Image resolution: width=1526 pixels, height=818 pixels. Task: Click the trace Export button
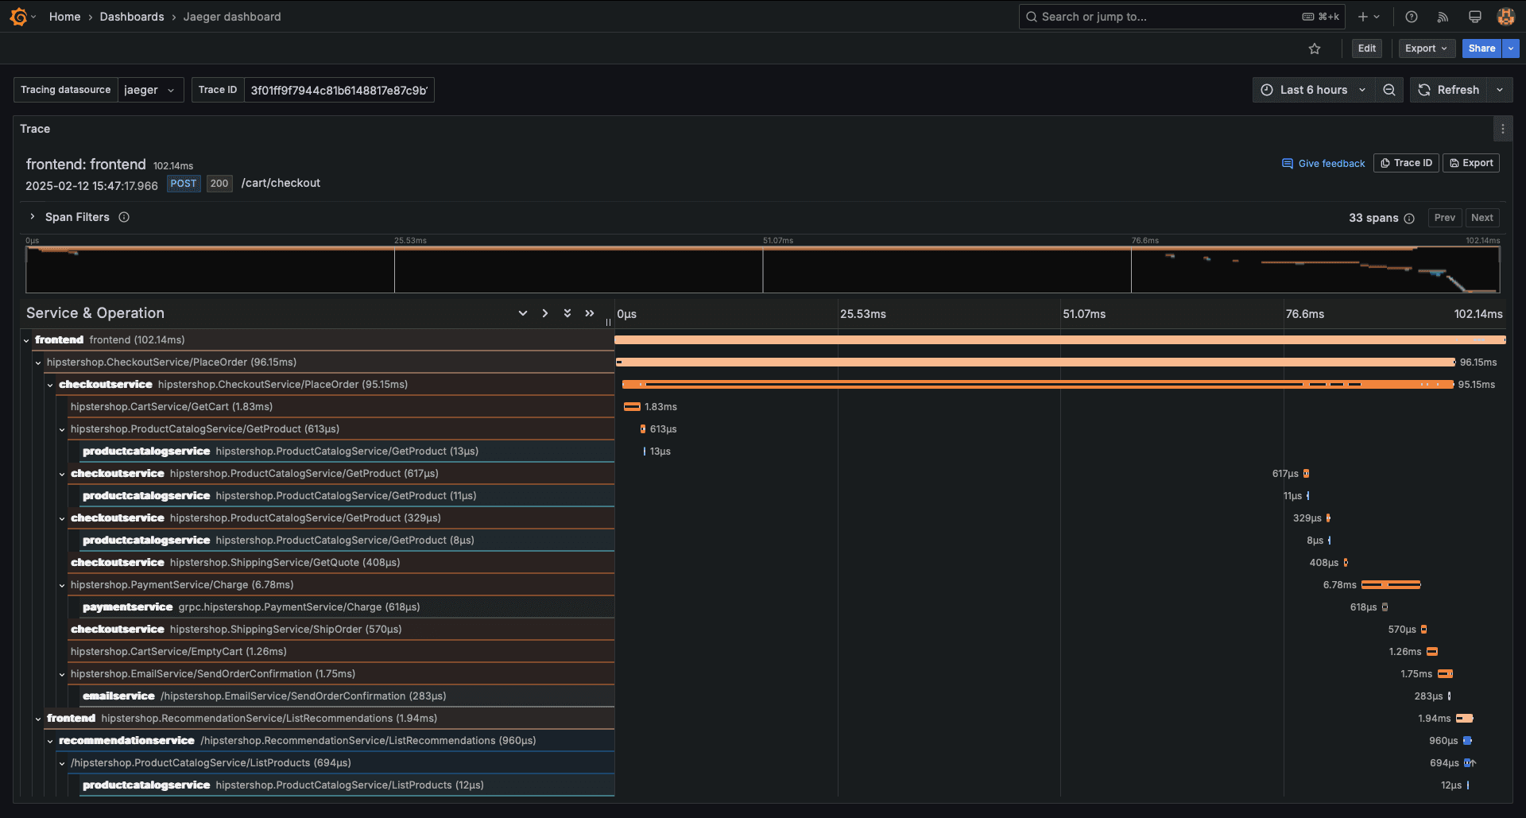(1471, 163)
